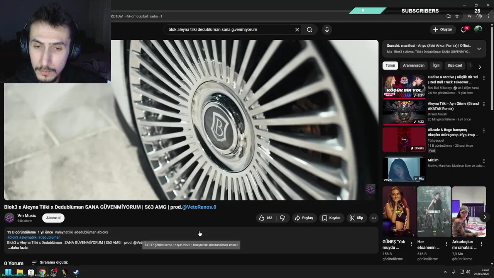Screen dimensions: 494x278
Task: Open Mix'im playlist thumbnail
Action: coord(404,169)
